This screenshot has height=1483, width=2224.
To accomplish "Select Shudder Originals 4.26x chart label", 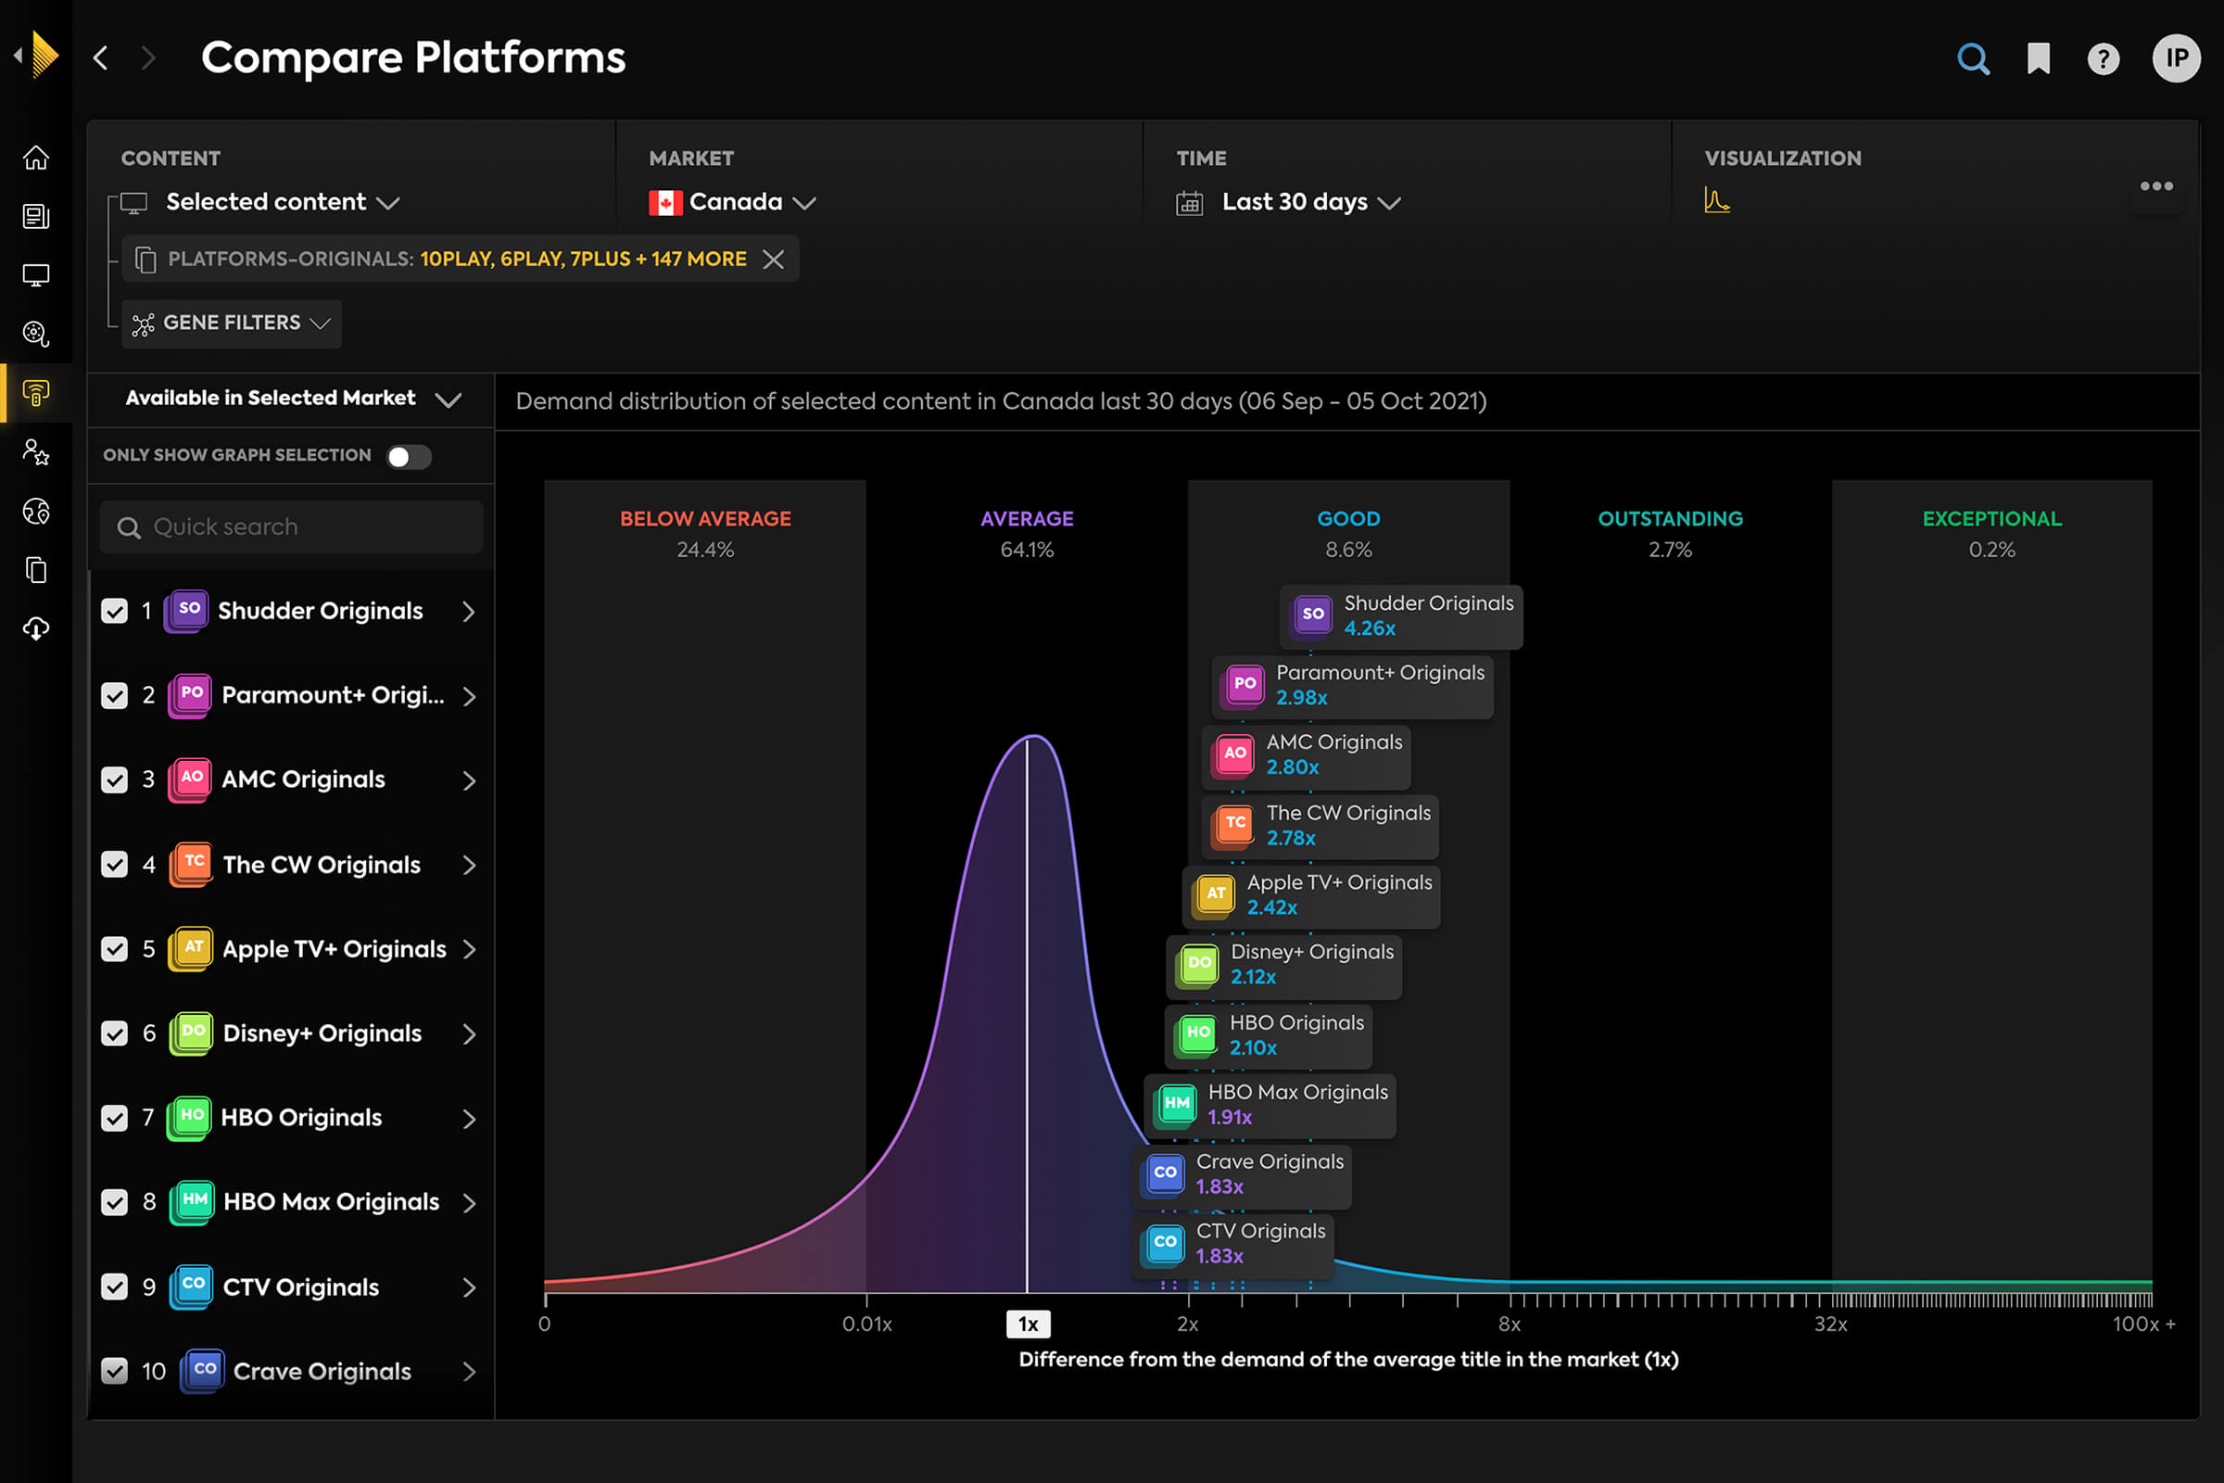I will point(1400,615).
